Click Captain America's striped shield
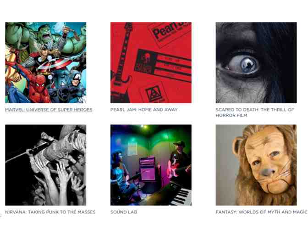 54,65
